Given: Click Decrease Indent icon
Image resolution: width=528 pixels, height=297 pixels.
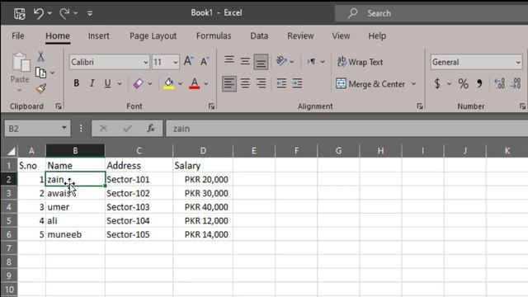Looking at the screenshot, I should point(281,83).
